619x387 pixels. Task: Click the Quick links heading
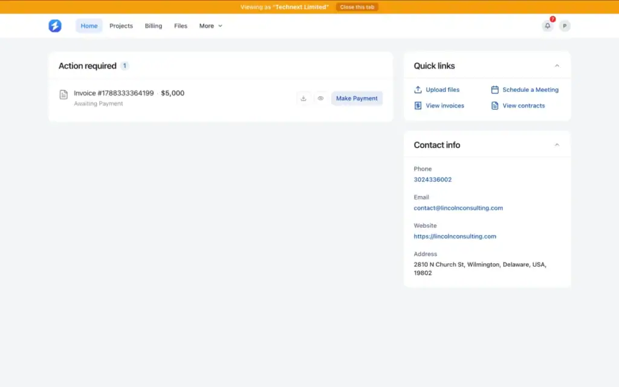coord(434,66)
